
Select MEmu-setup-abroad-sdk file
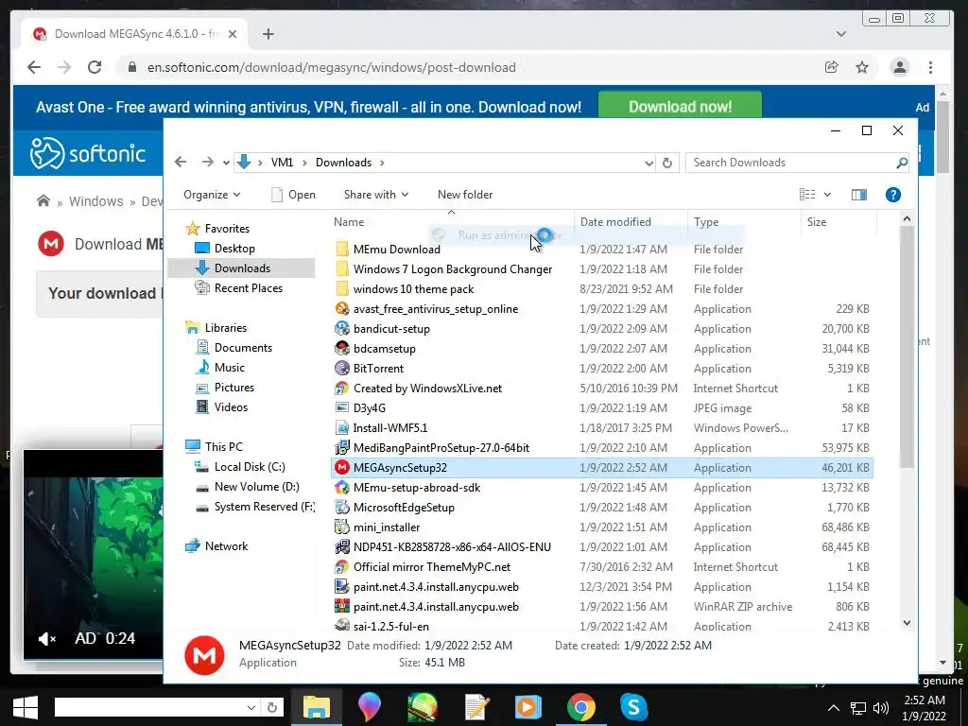(417, 487)
